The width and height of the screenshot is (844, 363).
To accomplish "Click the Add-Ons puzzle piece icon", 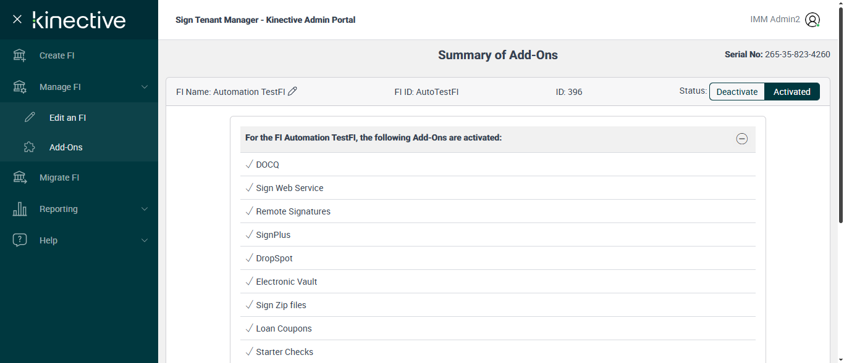I will pyautogui.click(x=29, y=147).
